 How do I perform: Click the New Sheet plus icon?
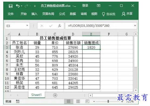pyautogui.click(x=55, y=95)
